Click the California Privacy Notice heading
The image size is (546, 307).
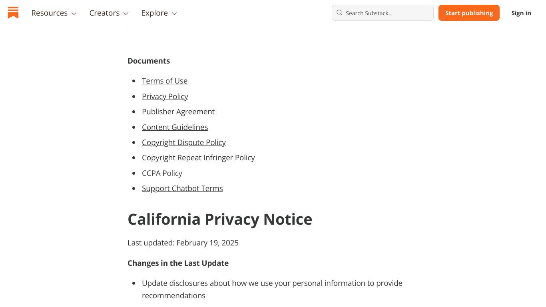tap(220, 219)
